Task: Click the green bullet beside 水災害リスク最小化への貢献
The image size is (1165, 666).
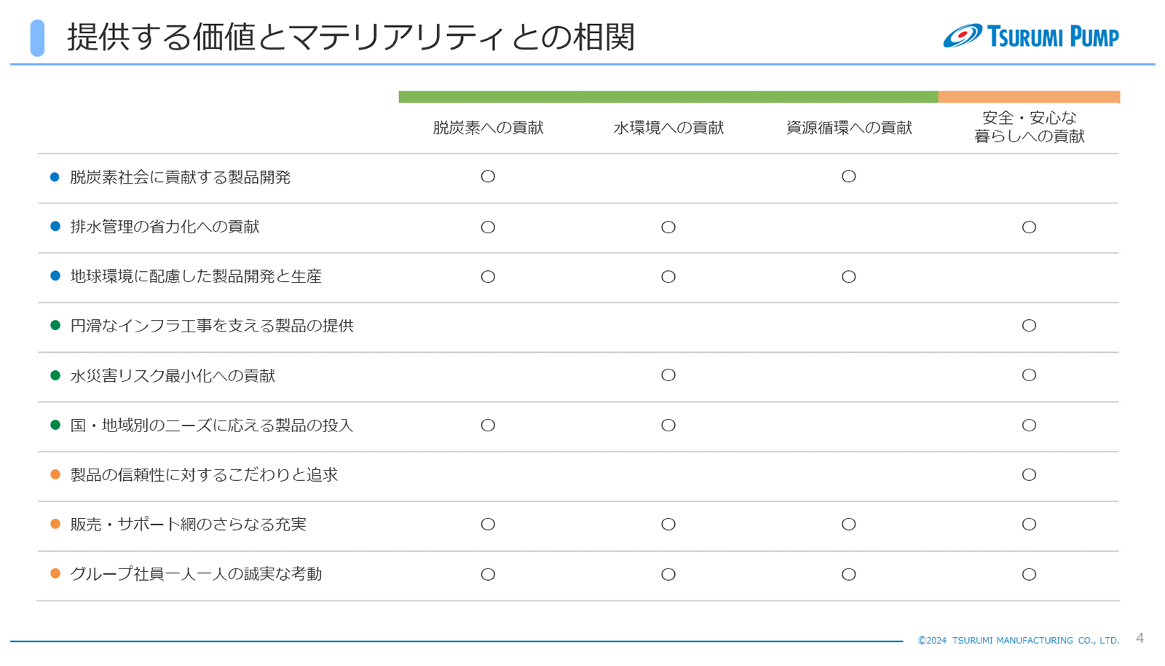Action: 55,375
